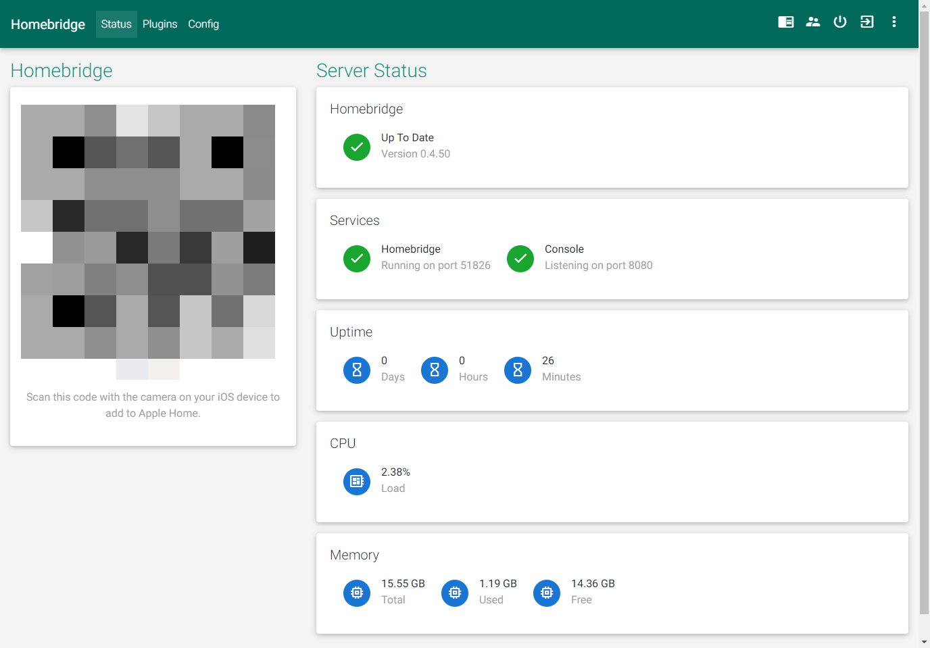The width and height of the screenshot is (930, 648).
Task: Click the '1.19 GB' used memory value
Action: tap(498, 584)
